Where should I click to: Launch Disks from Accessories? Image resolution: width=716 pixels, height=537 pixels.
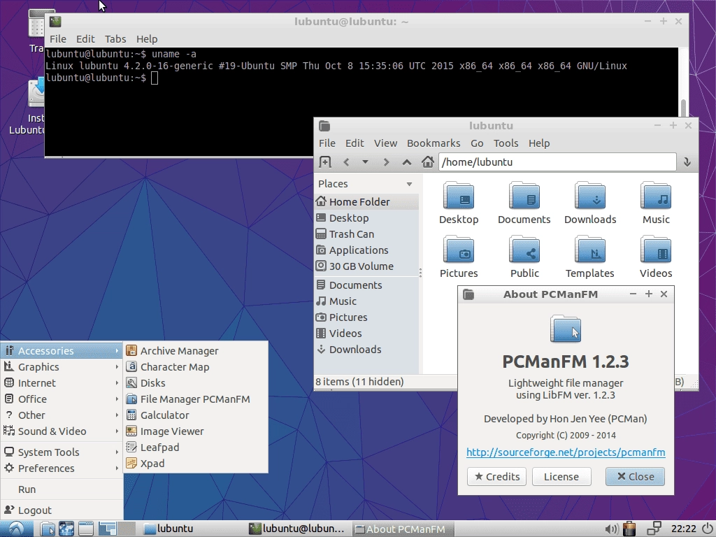coord(196,383)
